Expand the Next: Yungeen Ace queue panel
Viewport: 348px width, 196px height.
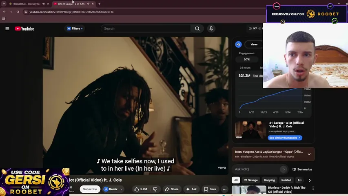(x=309, y=154)
